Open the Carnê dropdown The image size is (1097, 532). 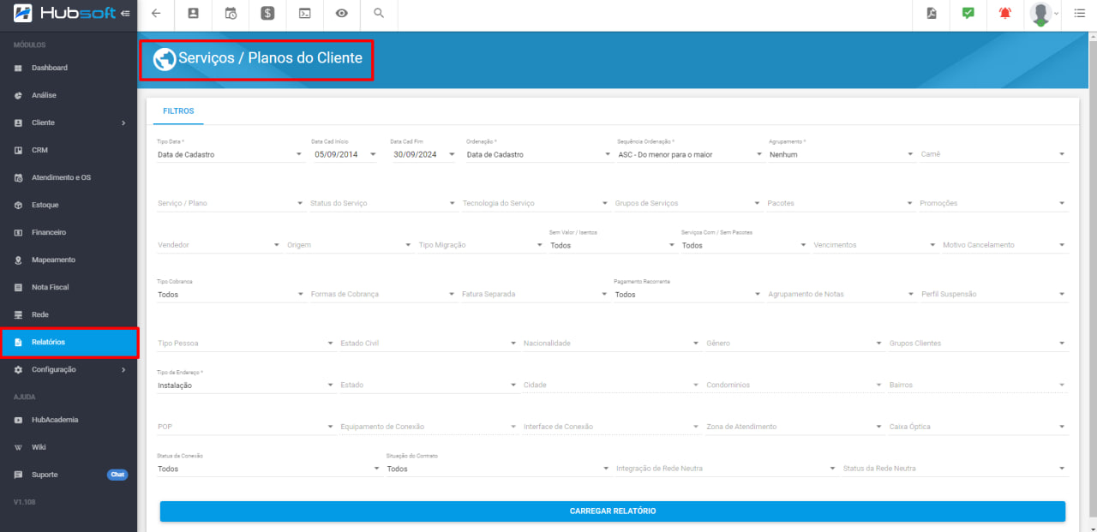coord(993,154)
